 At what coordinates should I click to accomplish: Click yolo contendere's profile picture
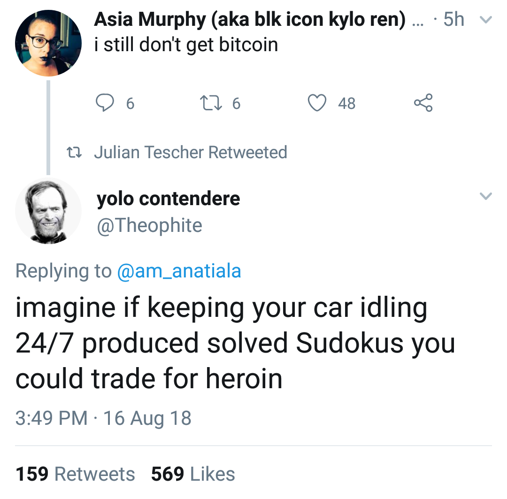pyautogui.click(x=48, y=211)
